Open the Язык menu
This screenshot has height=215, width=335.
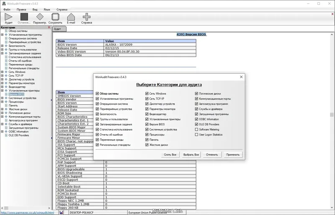point(47,9)
